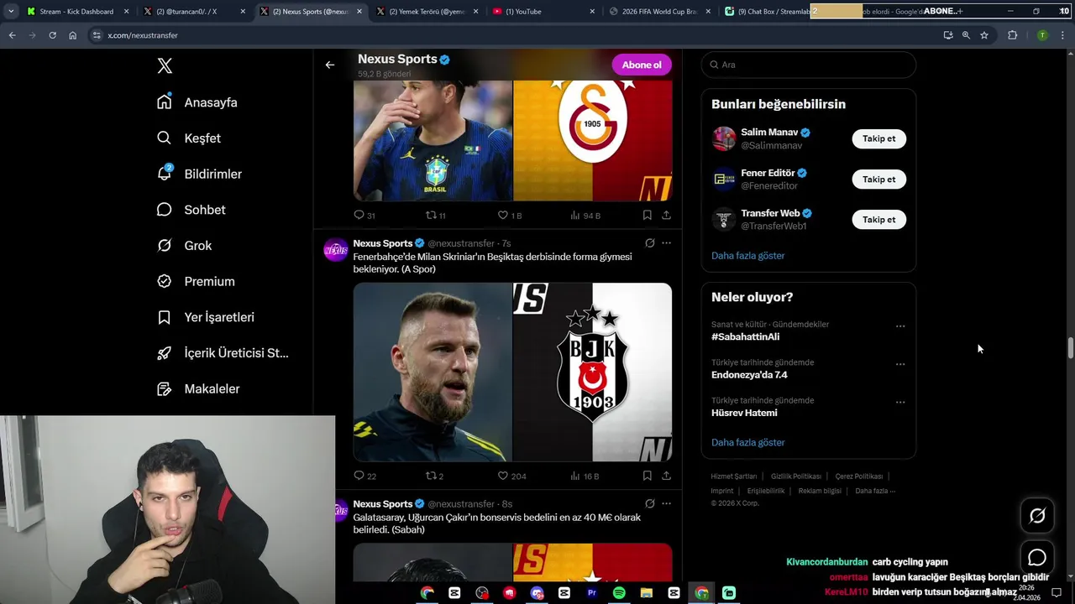Follow Fener Editör with Takip et
This screenshot has width=1075, height=604.
click(879, 179)
